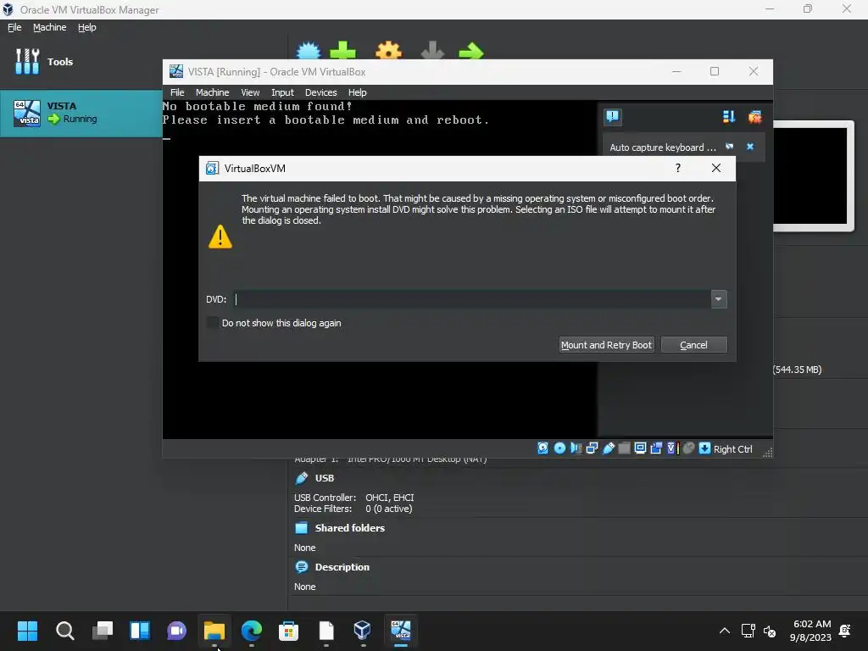This screenshot has width=868, height=651.
Task: Click the audio indicator in VM status bar
Action: (x=576, y=448)
